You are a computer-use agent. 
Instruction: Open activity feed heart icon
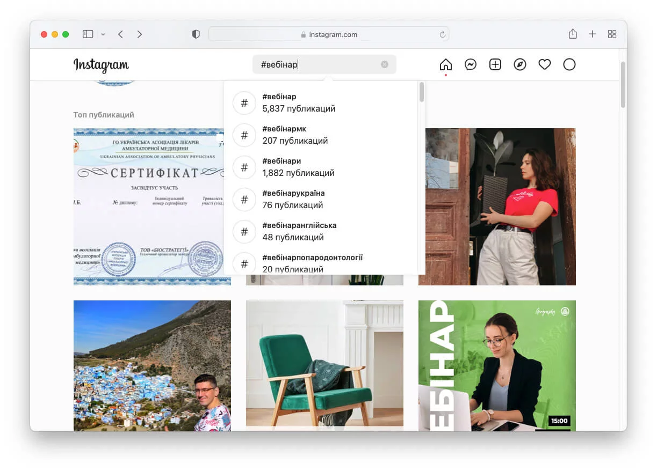[x=545, y=65]
